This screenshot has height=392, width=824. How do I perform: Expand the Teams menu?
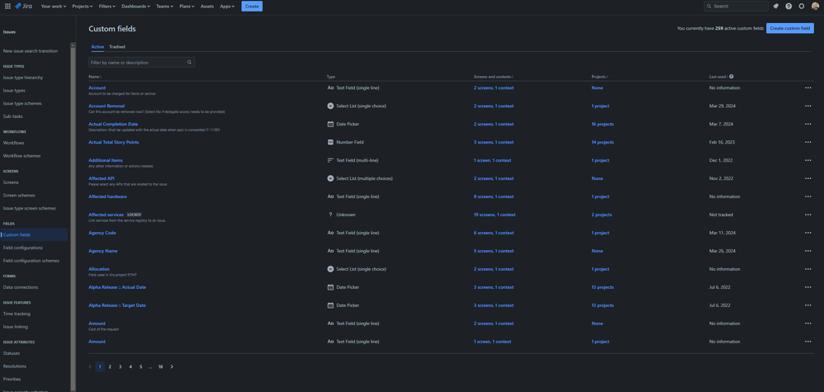click(164, 7)
